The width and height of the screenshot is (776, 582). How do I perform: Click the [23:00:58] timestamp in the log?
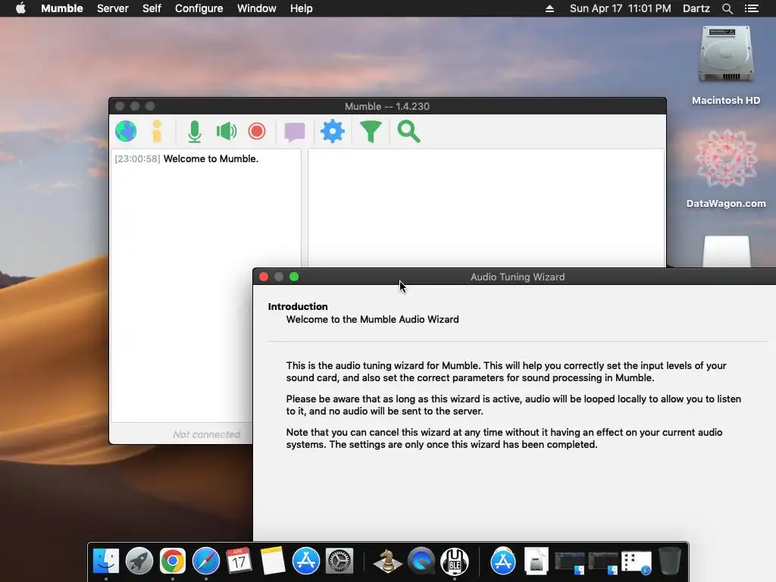(x=138, y=159)
